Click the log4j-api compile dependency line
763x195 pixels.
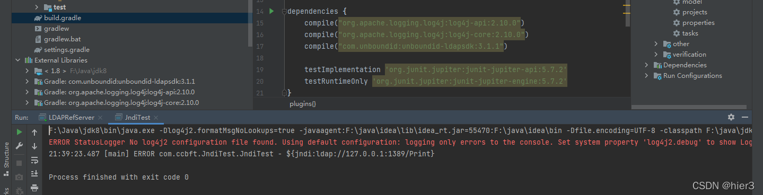(x=414, y=23)
